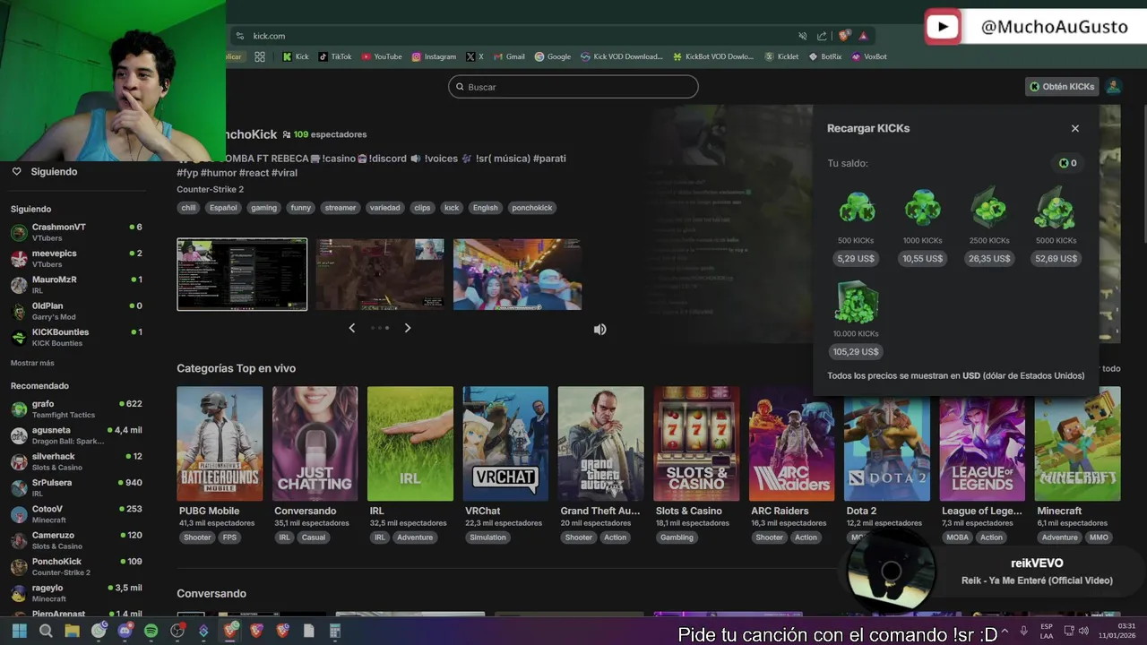Expand followed channels with Mostrar más
The width and height of the screenshot is (1147, 645).
pos(32,363)
